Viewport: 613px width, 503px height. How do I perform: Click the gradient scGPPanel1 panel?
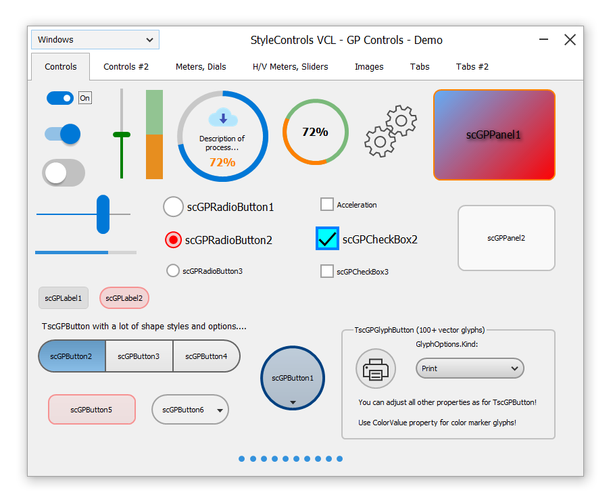point(494,135)
